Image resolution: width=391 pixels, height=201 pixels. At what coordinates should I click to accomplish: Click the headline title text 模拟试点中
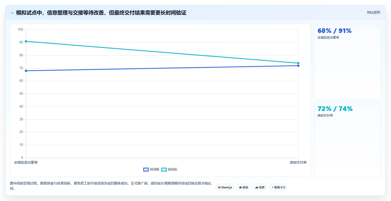[101, 13]
